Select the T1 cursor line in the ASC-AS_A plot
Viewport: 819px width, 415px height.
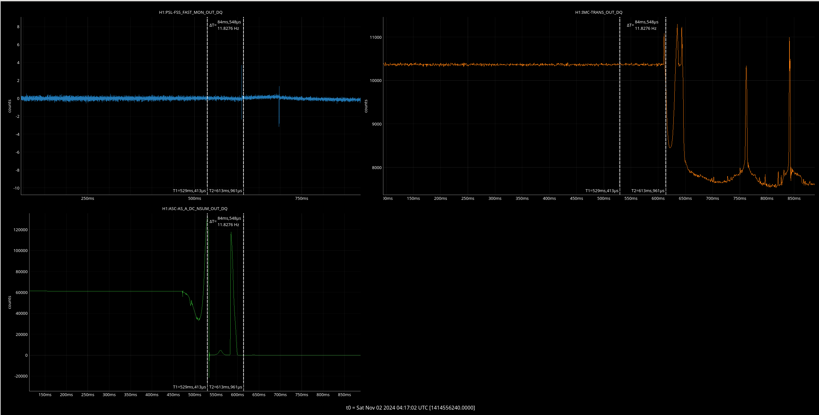[x=207, y=302]
